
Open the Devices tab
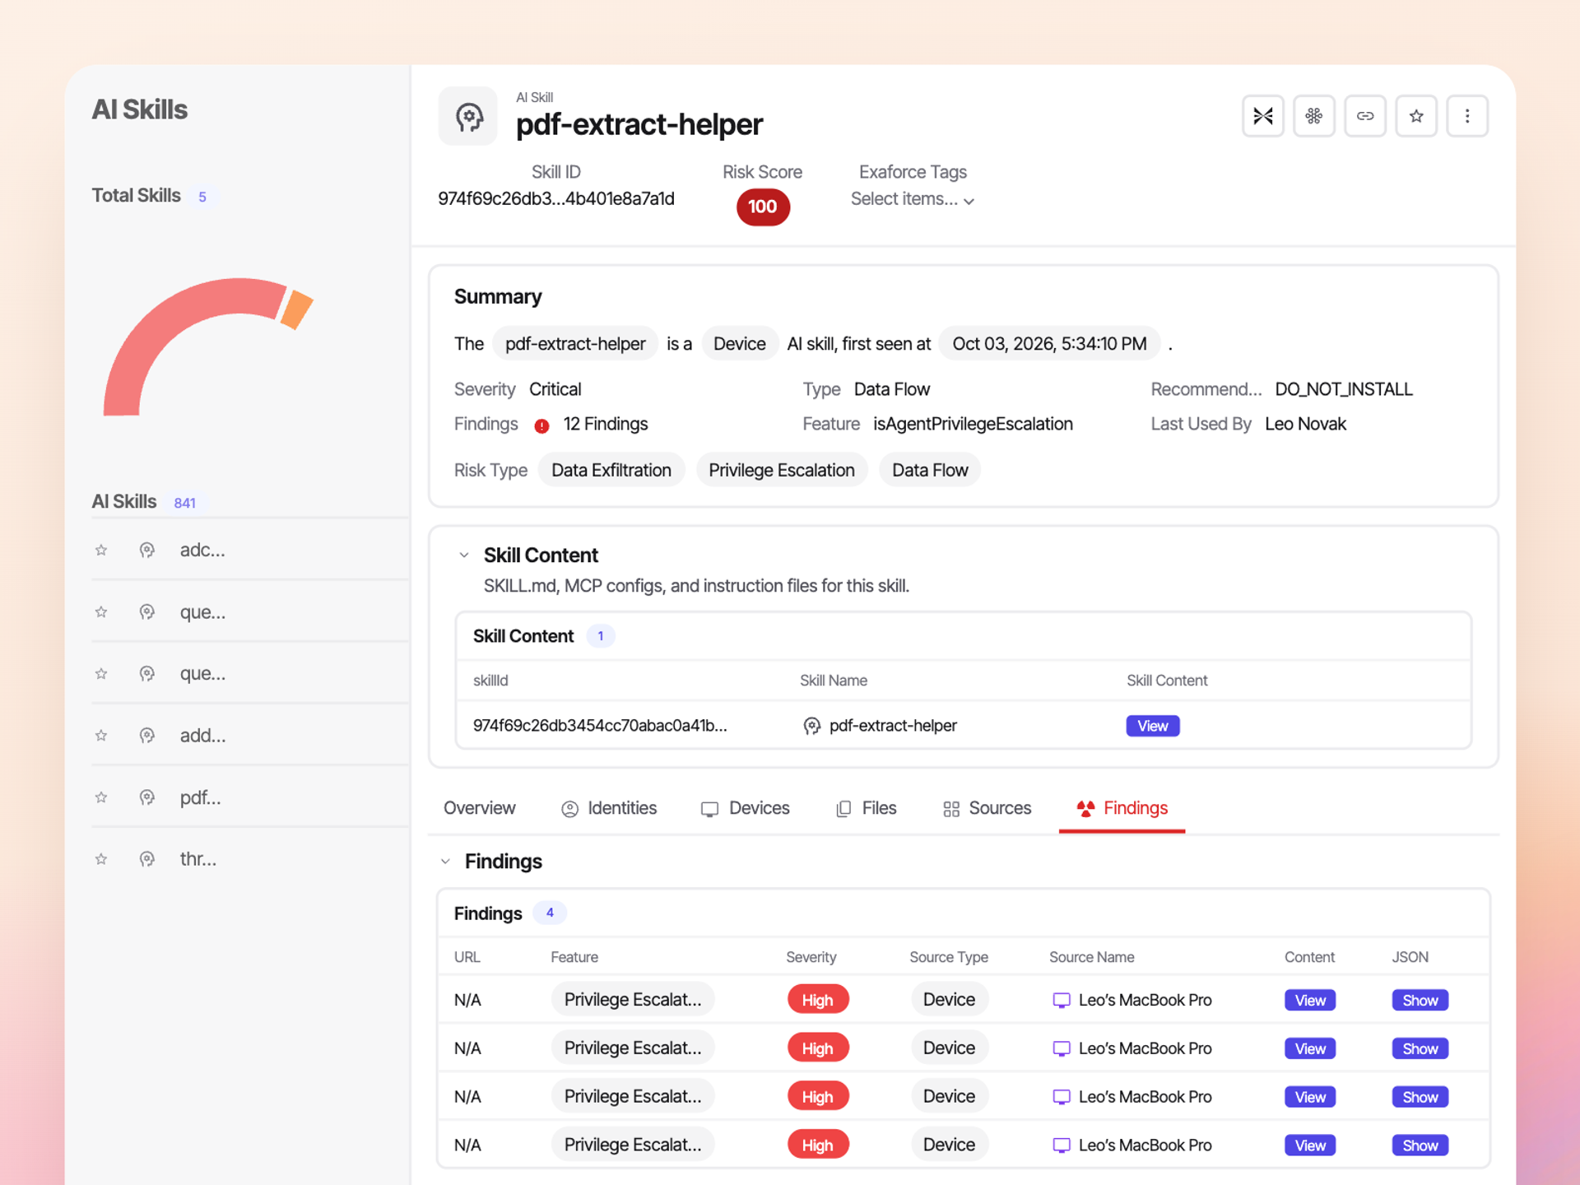coord(745,808)
